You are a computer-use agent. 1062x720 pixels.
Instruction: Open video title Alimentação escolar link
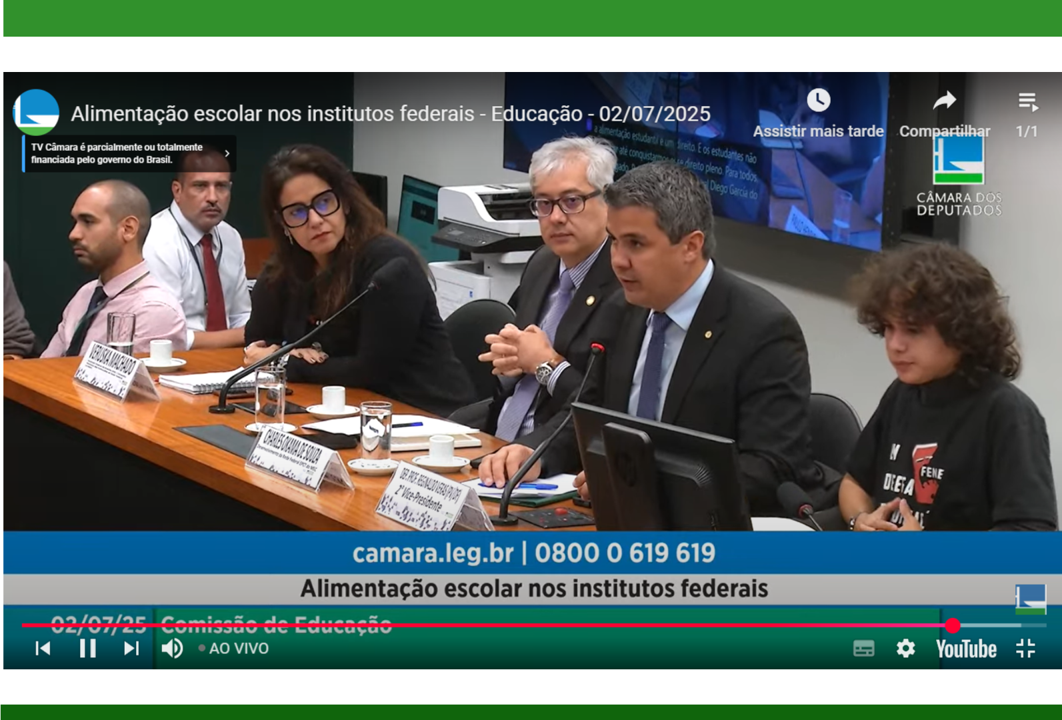point(391,113)
